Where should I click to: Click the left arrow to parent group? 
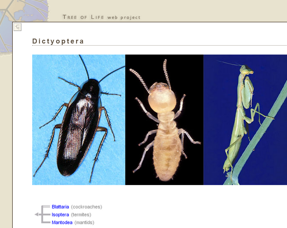click(x=36, y=215)
